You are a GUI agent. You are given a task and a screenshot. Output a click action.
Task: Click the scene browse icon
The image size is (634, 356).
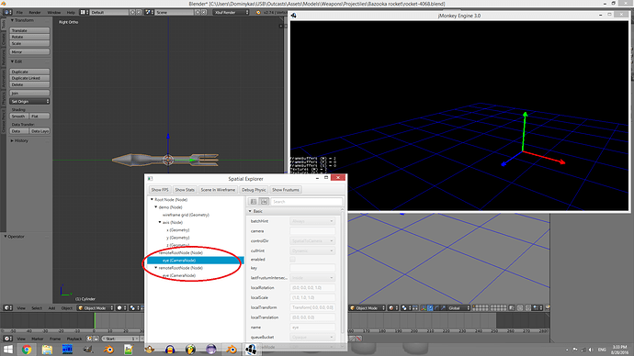pos(148,12)
